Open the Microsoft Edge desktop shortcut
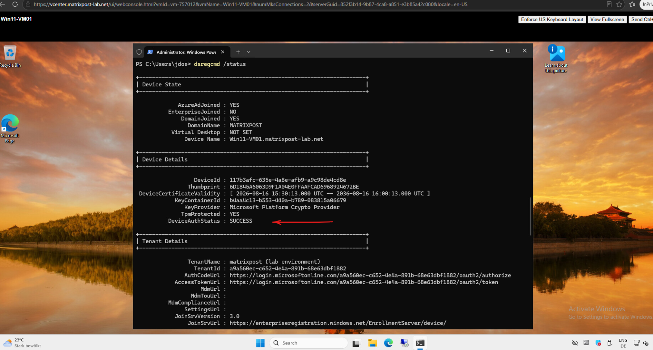Image resolution: width=653 pixels, height=350 pixels. click(x=10, y=128)
